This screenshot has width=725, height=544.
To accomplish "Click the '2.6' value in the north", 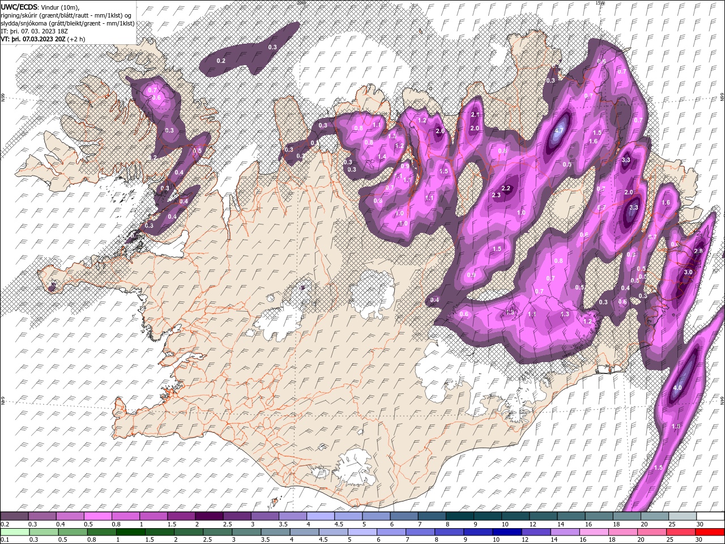I will tap(440, 131).
